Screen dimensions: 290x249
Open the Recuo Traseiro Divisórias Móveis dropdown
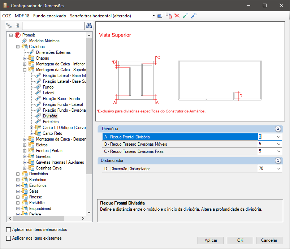coord(279,144)
